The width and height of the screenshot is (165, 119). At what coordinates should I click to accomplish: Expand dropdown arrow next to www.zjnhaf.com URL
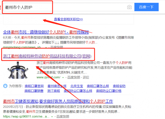click(63, 78)
